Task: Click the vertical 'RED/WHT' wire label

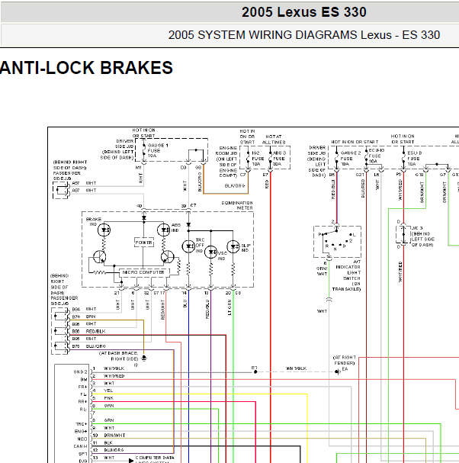Action: tap(162, 310)
